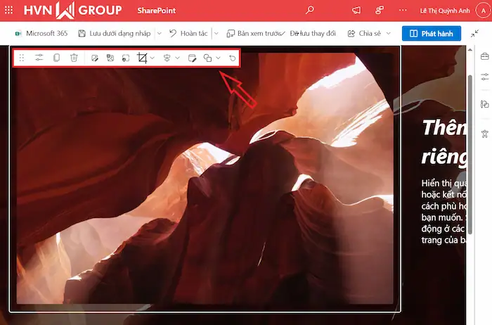Screen dimensions: 492x325
Task: Grab the web part move handle
Action: (22, 58)
